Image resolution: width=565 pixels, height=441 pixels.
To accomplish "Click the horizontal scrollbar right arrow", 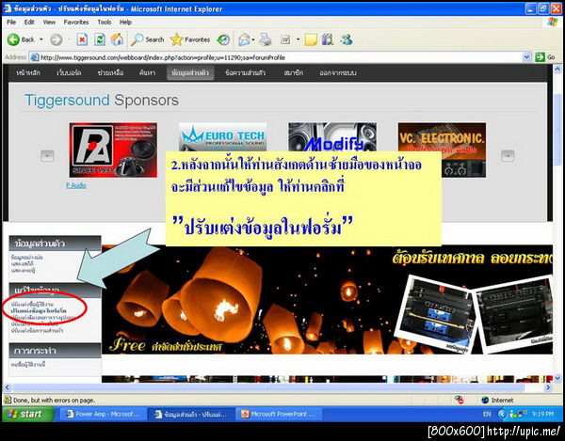I will coord(548,387).
